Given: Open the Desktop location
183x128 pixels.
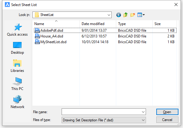Looking at the screenshot, I should pos(17,48).
